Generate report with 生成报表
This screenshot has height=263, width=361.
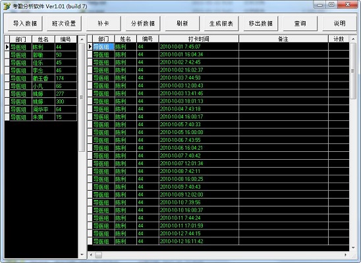pos(221,24)
